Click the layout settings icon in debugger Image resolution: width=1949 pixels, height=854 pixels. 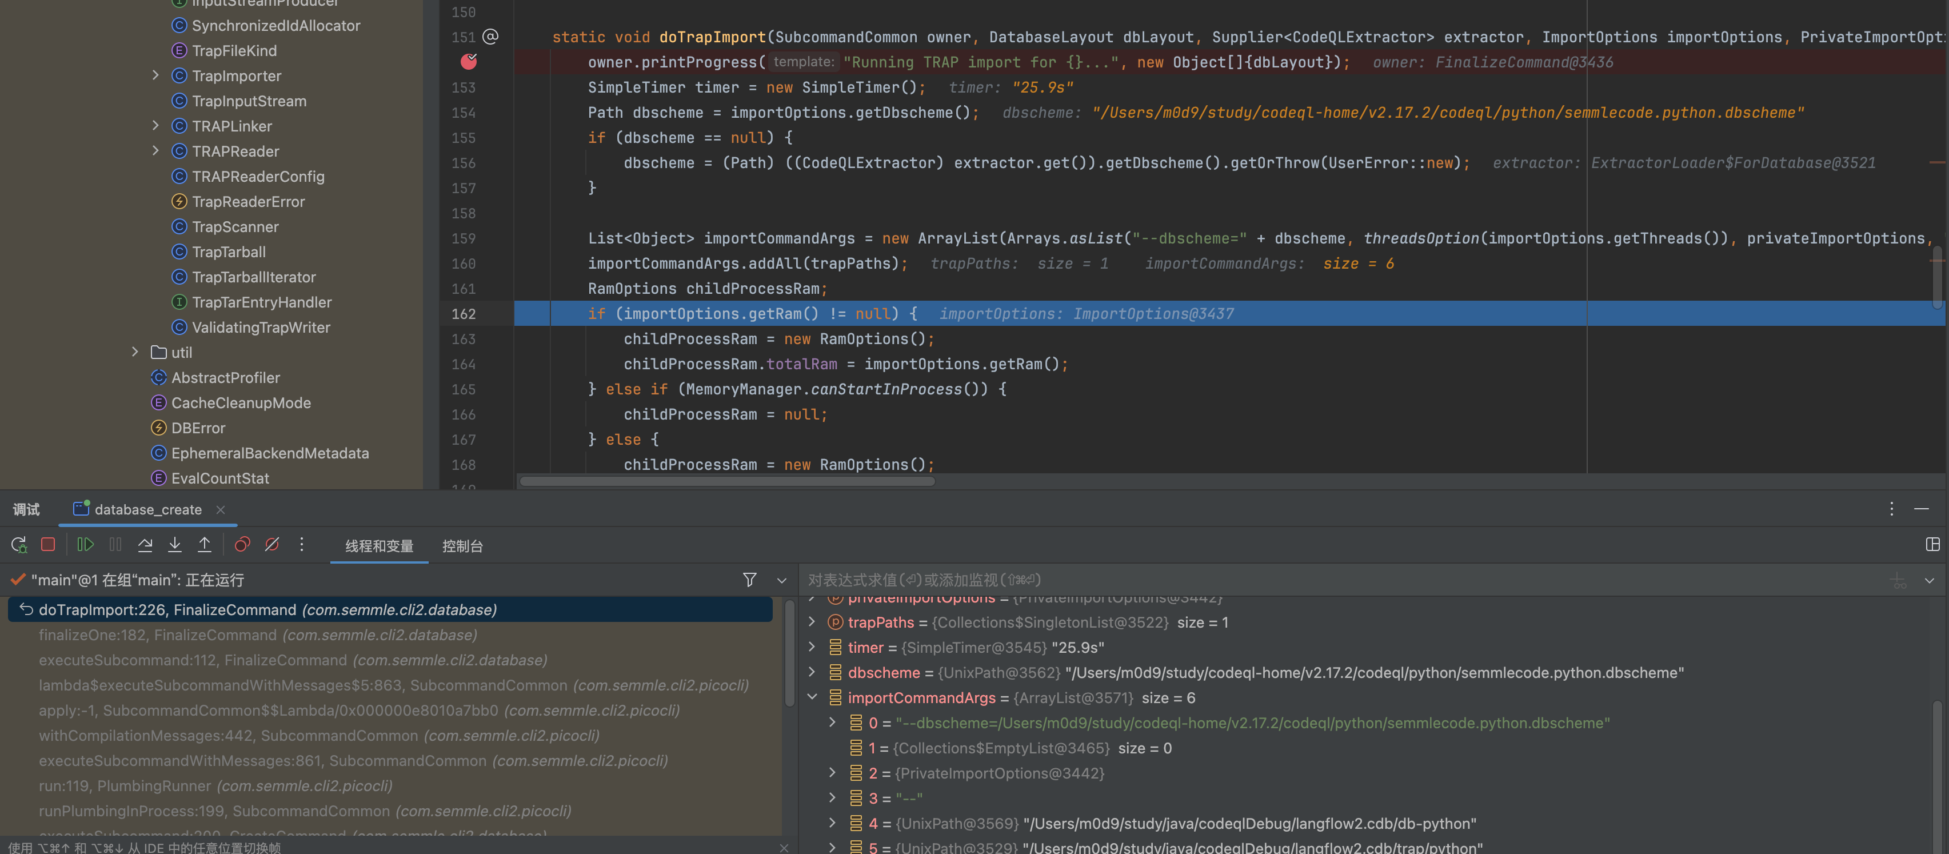click(1932, 545)
